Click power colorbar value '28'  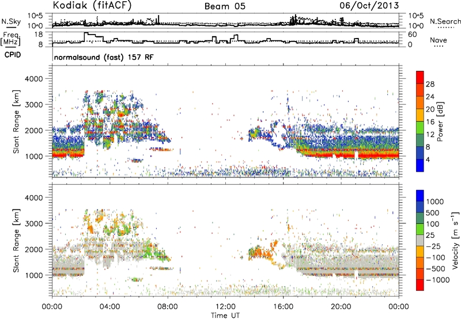coord(430,84)
